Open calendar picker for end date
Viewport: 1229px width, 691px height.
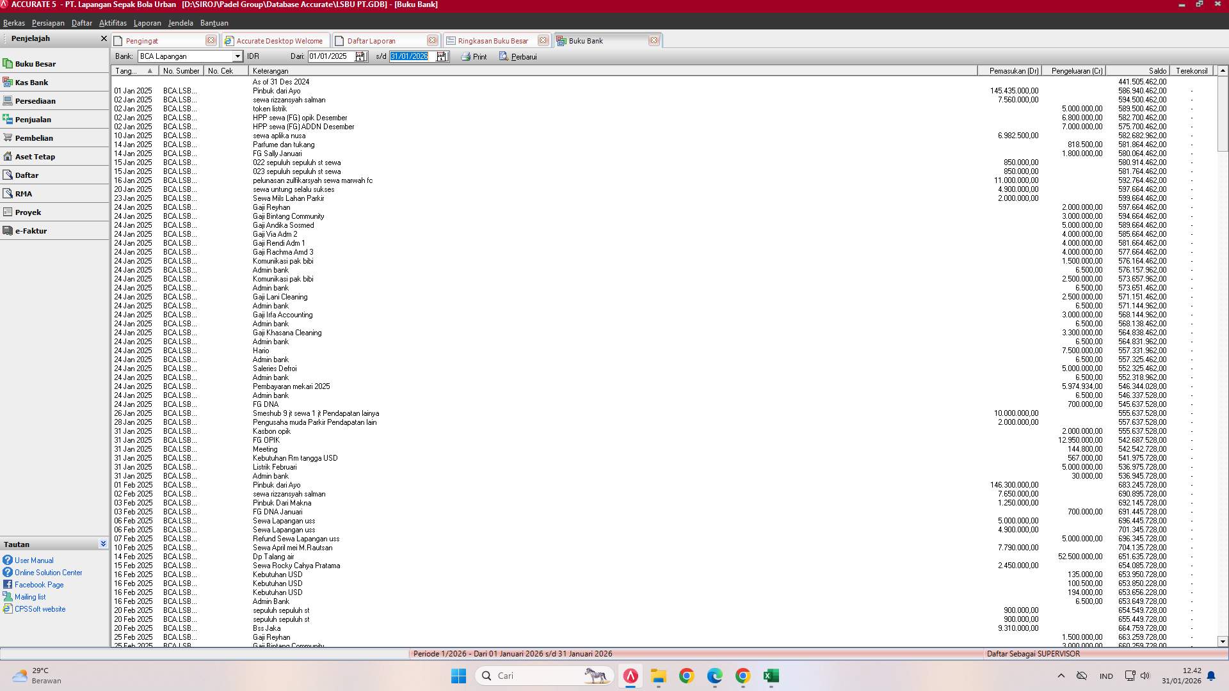tap(442, 56)
